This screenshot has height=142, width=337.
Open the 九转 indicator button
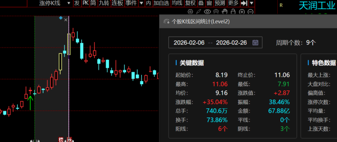coord(104,3)
